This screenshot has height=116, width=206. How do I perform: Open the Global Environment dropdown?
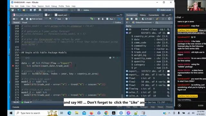point(143,23)
